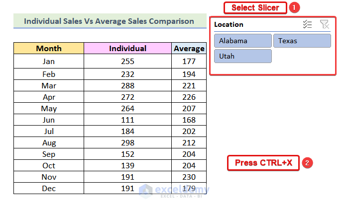Select Alabama in the Location slicer
Image resolution: width=349 pixels, height=207 pixels.
(243, 41)
